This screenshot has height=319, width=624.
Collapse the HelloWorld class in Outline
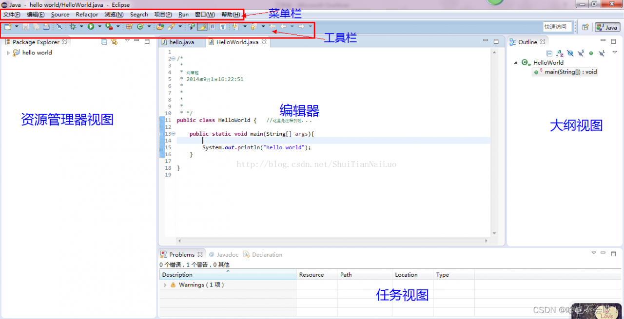click(x=515, y=63)
